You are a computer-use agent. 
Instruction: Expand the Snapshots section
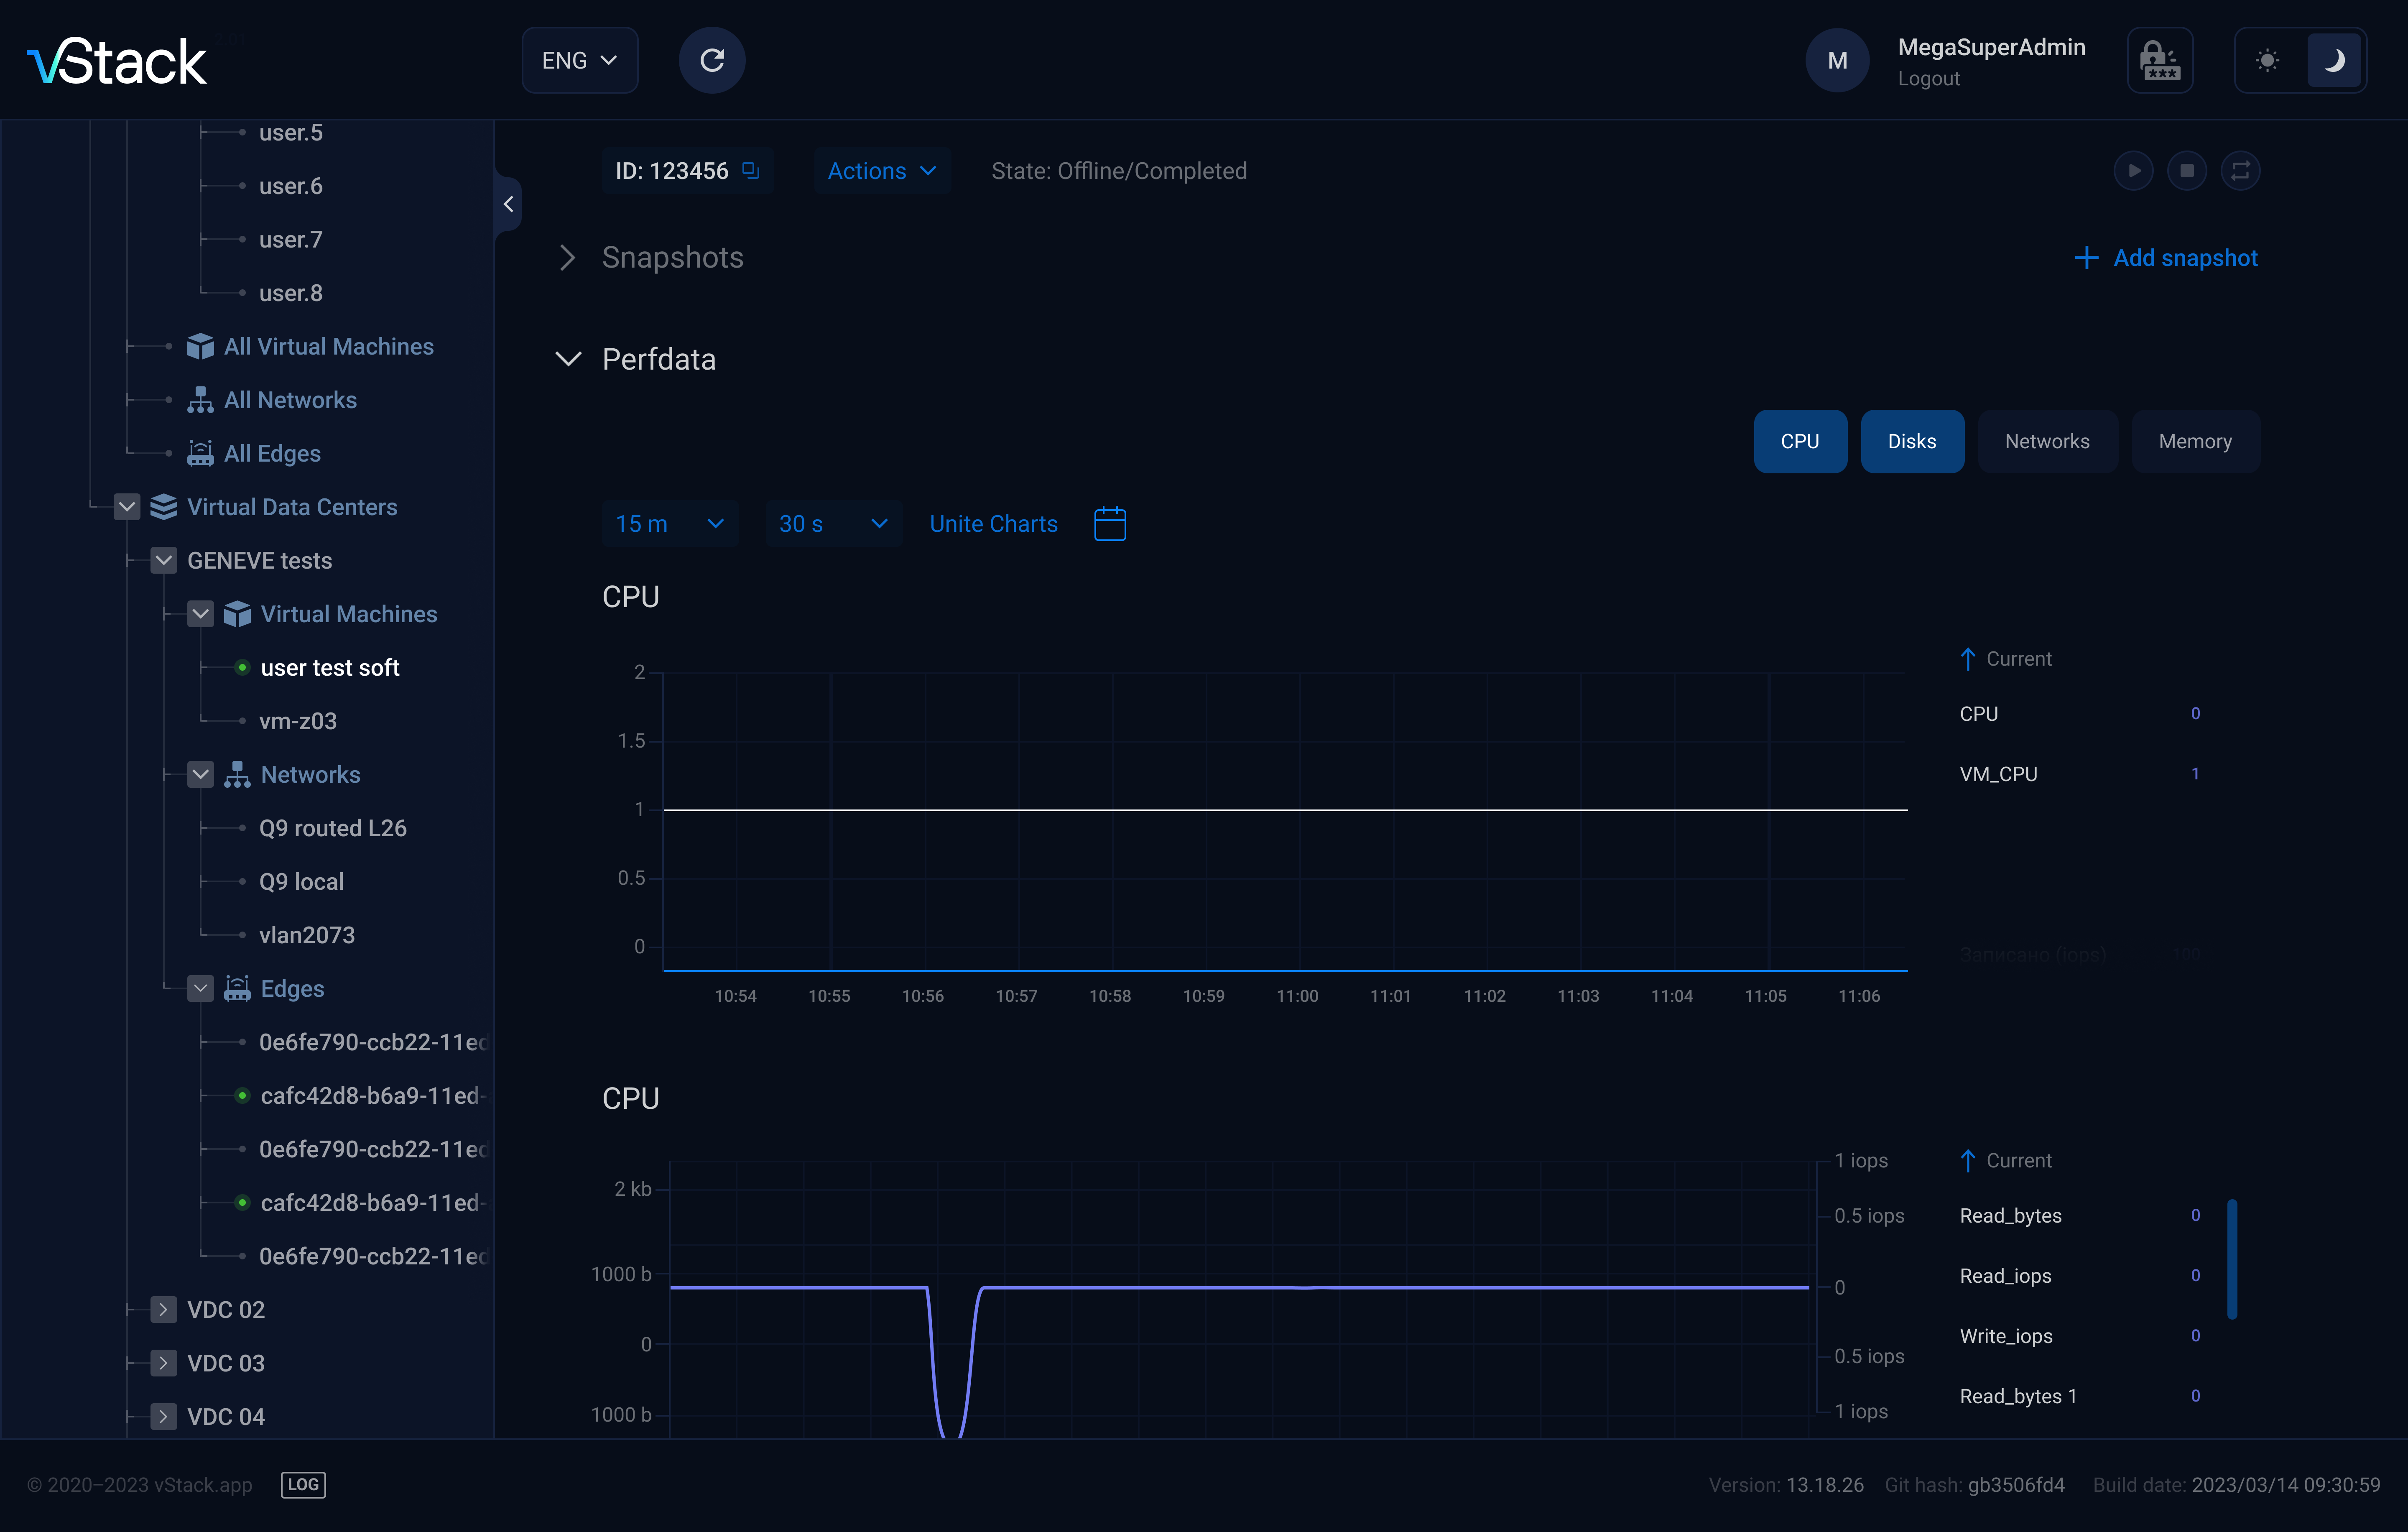click(x=567, y=258)
